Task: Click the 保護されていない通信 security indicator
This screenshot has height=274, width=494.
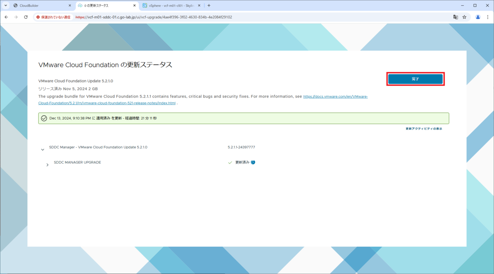Action: (53, 17)
